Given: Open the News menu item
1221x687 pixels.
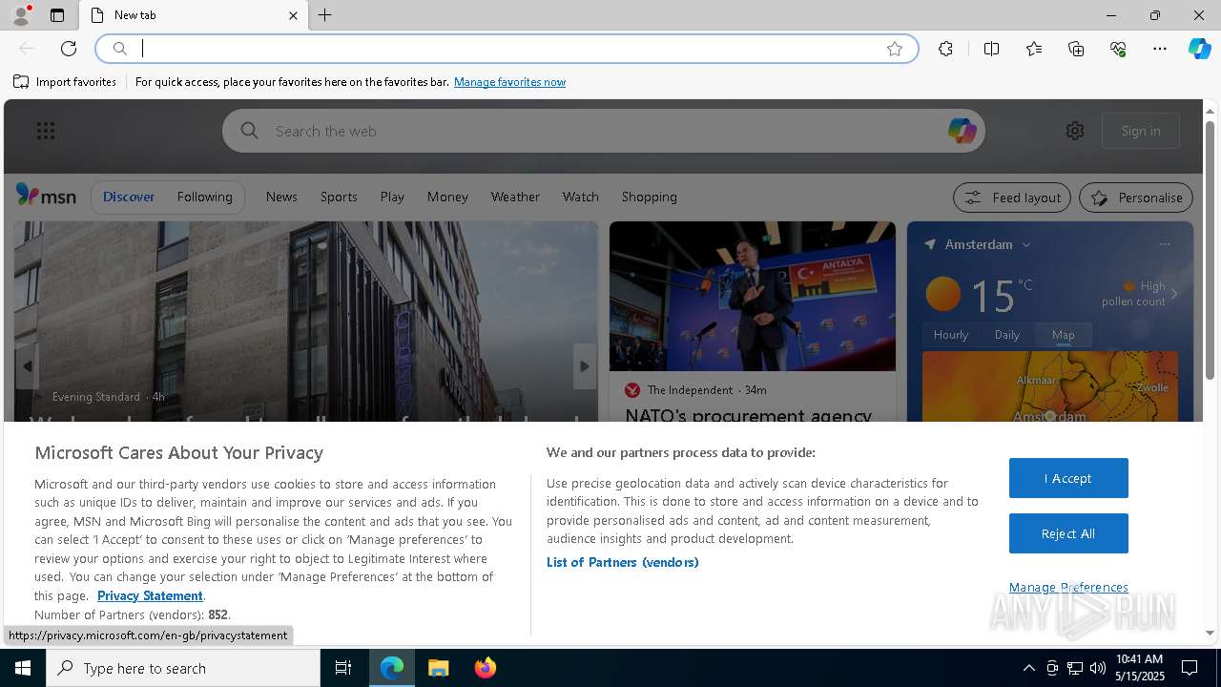Looking at the screenshot, I should tap(281, 197).
